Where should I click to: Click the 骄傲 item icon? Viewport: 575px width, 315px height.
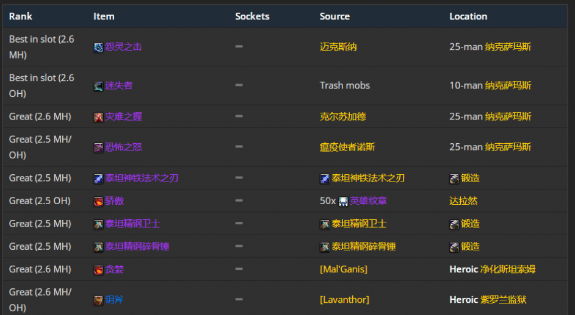coord(98,202)
